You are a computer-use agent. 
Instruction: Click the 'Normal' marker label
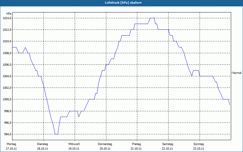[x=237, y=73]
